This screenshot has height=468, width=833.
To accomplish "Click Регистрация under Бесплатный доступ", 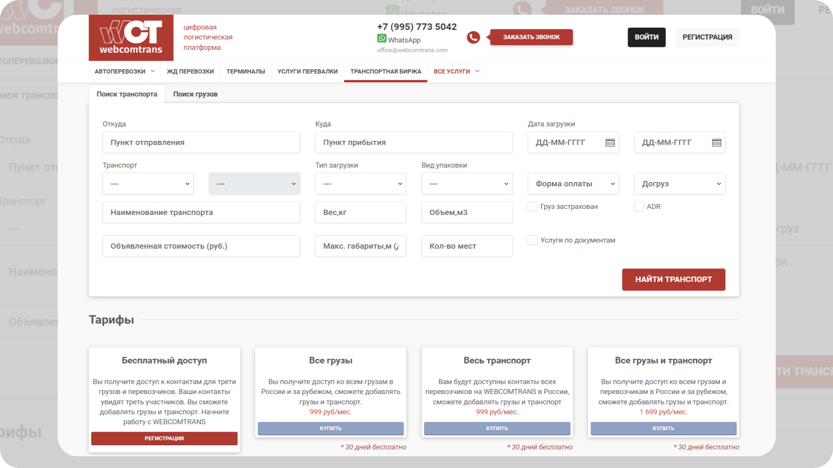I will [164, 439].
